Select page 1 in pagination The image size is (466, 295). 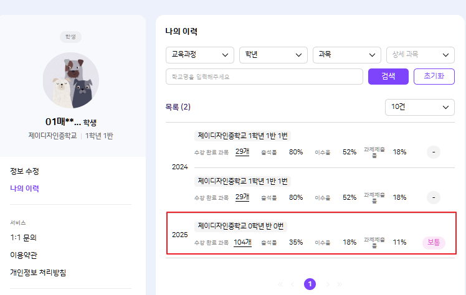[x=310, y=284]
